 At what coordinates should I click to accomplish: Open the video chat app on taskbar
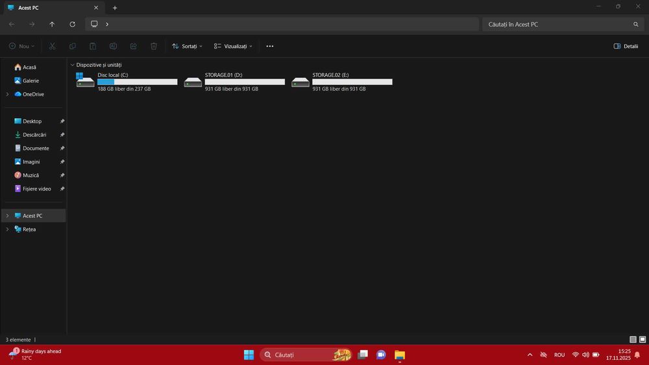[x=381, y=355]
